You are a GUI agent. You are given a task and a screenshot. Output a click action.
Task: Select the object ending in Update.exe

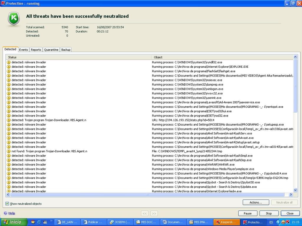tap(204, 187)
